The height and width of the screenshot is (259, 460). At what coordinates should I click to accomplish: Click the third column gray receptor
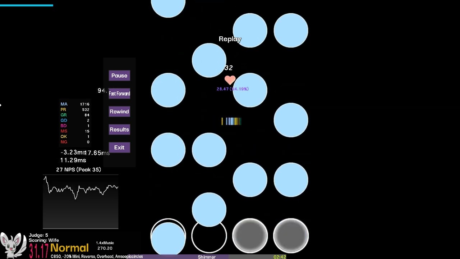[250, 236]
